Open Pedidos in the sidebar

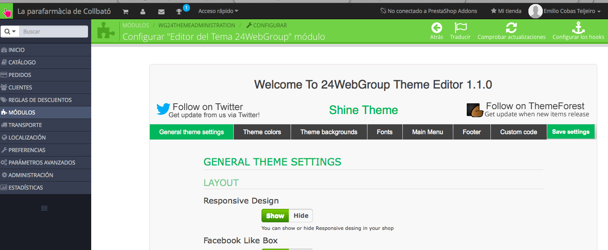(46, 75)
